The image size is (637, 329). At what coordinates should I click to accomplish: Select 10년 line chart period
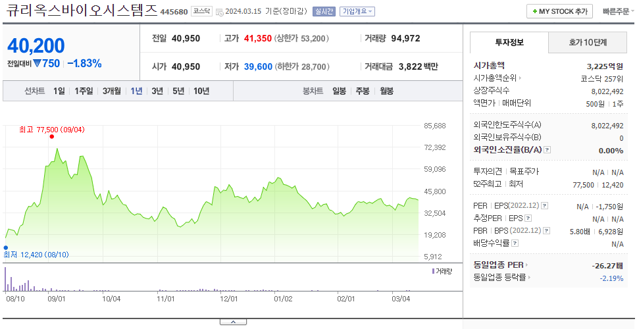(201, 91)
